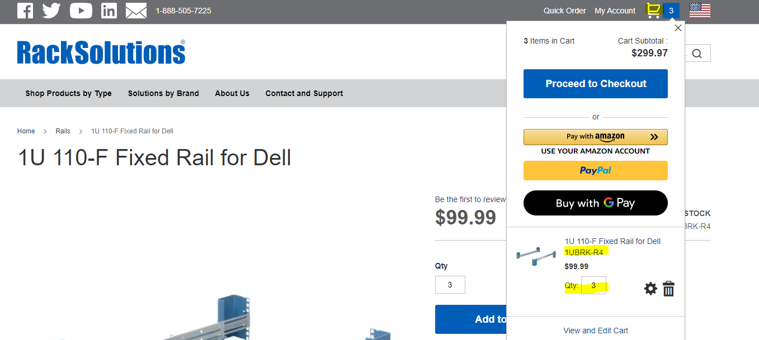The width and height of the screenshot is (759, 340).
Task: Open the Twitter bird icon link
Action: 51,11
